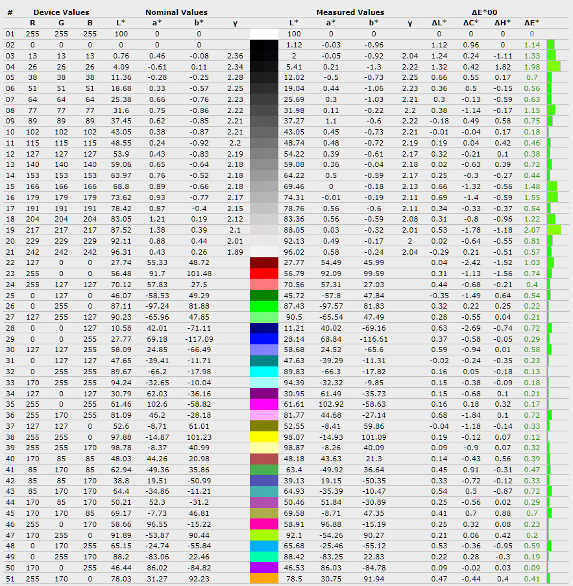The height and width of the screenshot is (586, 573).
Task: Click the magenta swatch in row 35
Action: point(263,404)
